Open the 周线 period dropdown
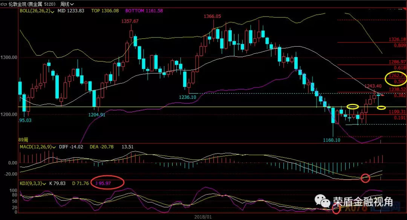The width and height of the screenshot is (407, 220). point(65,4)
